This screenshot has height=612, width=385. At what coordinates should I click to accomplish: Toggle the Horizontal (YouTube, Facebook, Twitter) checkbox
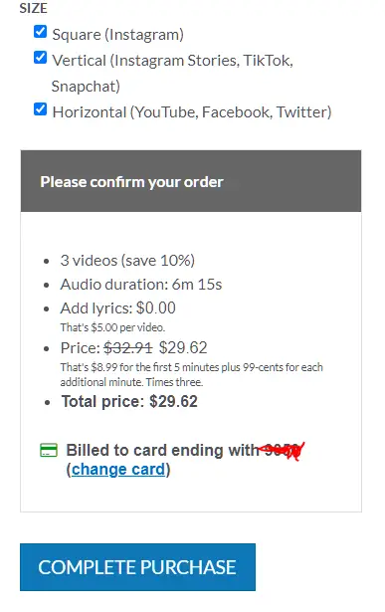coord(40,109)
